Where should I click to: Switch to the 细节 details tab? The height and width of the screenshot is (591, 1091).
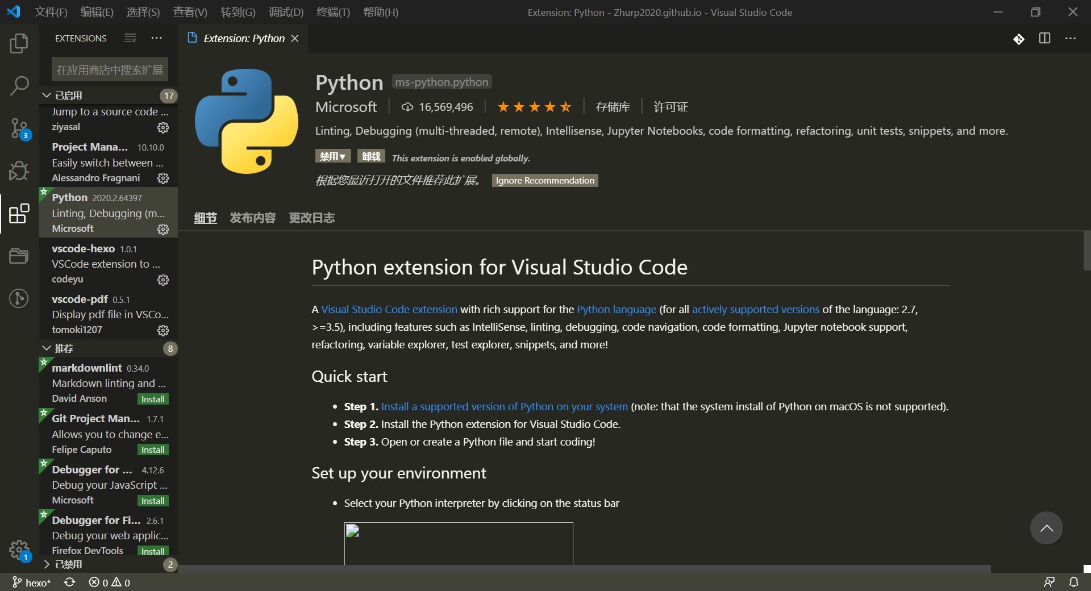pos(206,218)
